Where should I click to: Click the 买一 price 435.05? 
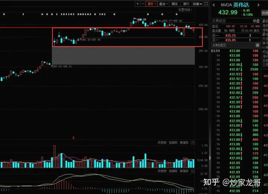point(230,40)
